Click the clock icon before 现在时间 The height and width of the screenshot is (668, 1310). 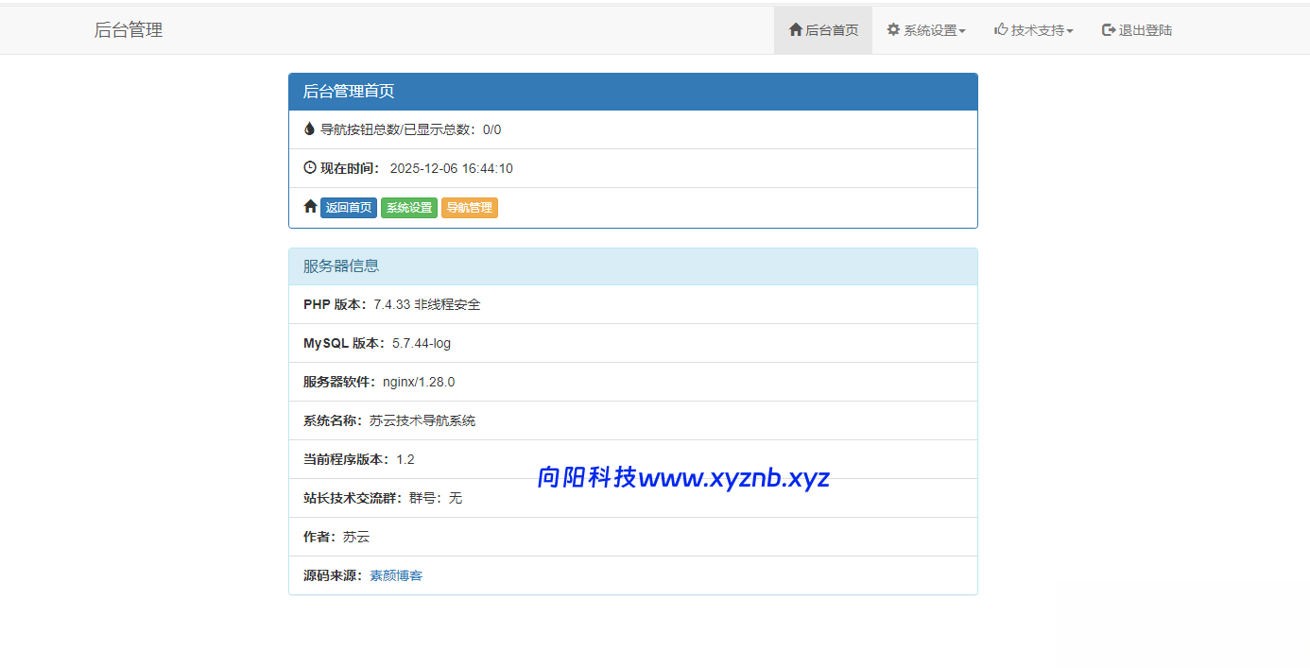coord(309,167)
